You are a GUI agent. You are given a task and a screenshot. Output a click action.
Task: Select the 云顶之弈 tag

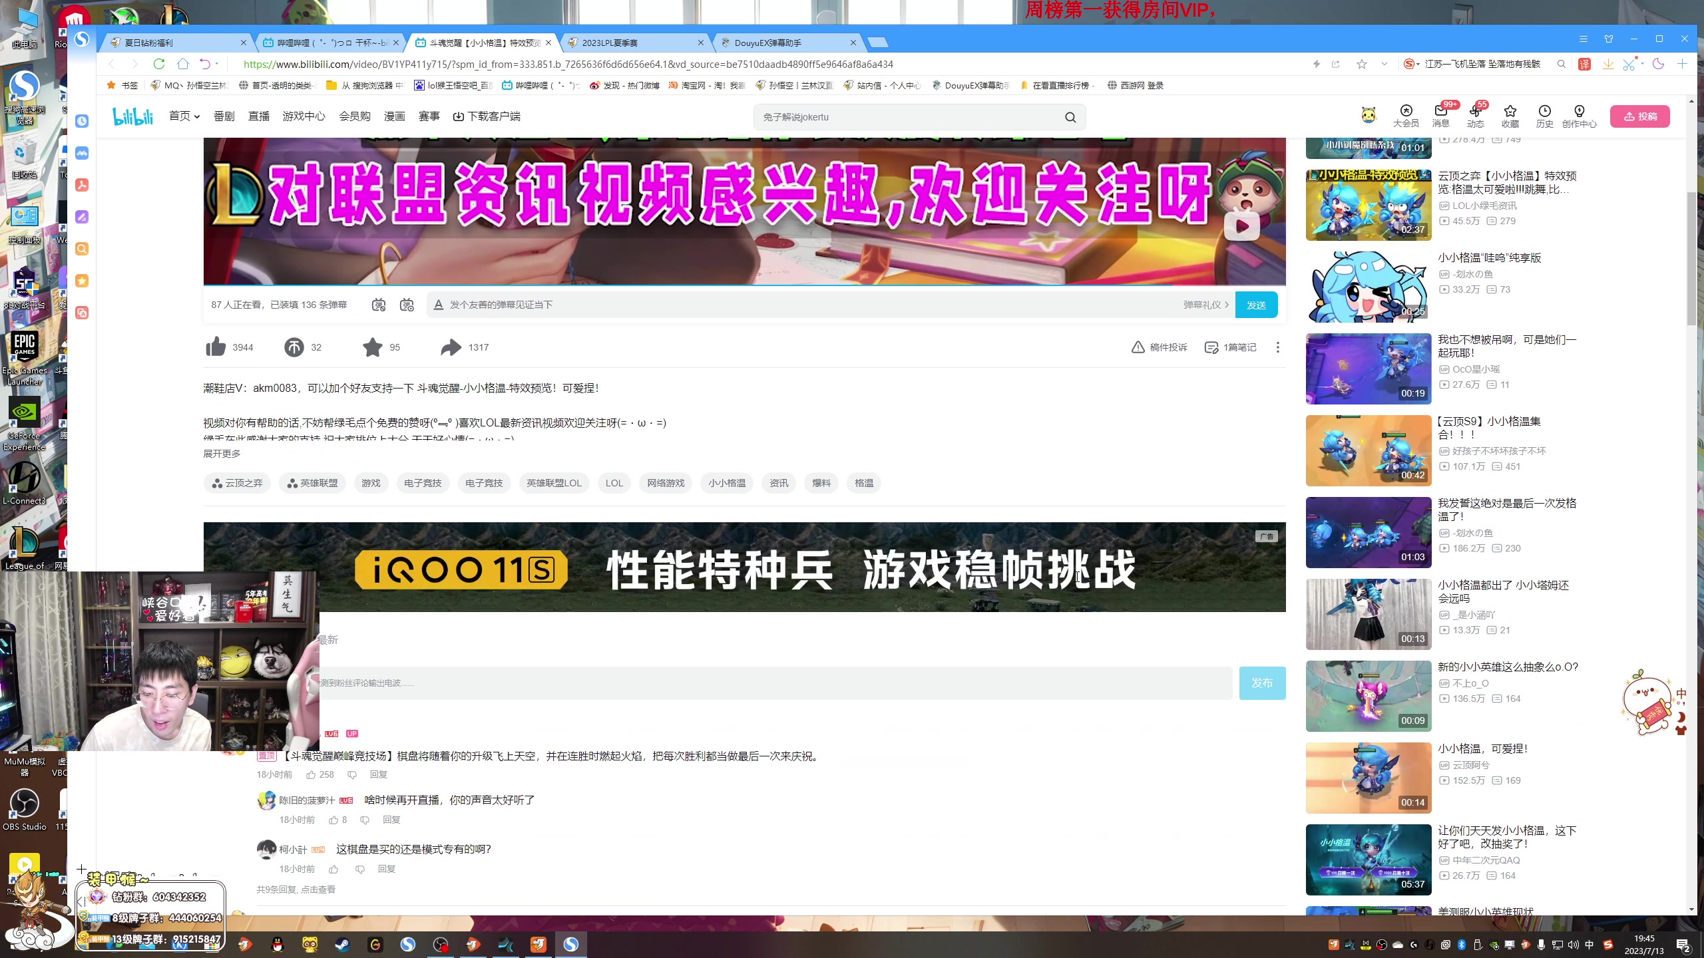(x=237, y=483)
